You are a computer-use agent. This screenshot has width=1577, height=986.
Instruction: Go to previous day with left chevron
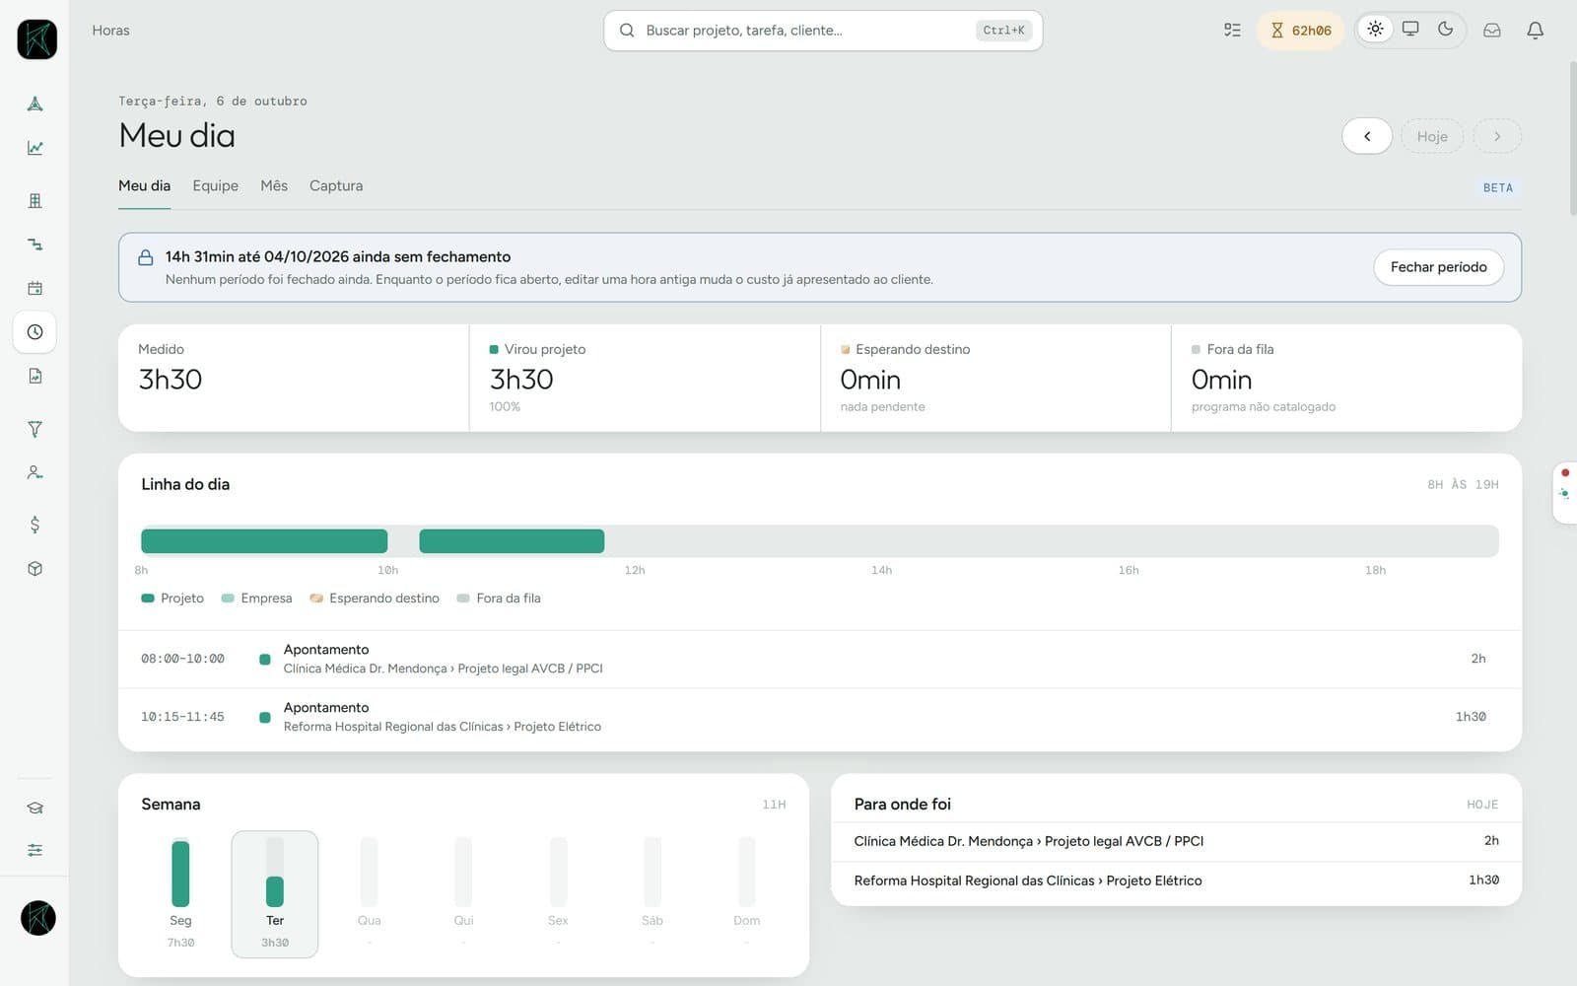(x=1367, y=136)
